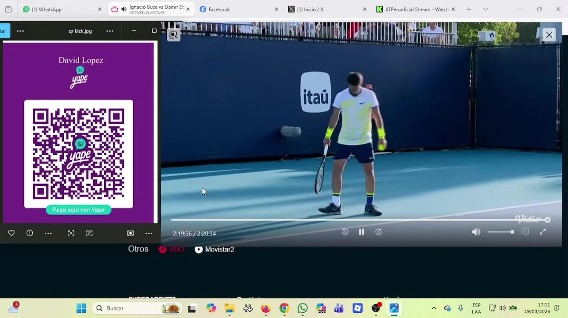Click the qr kick.jpg file title

point(80,31)
